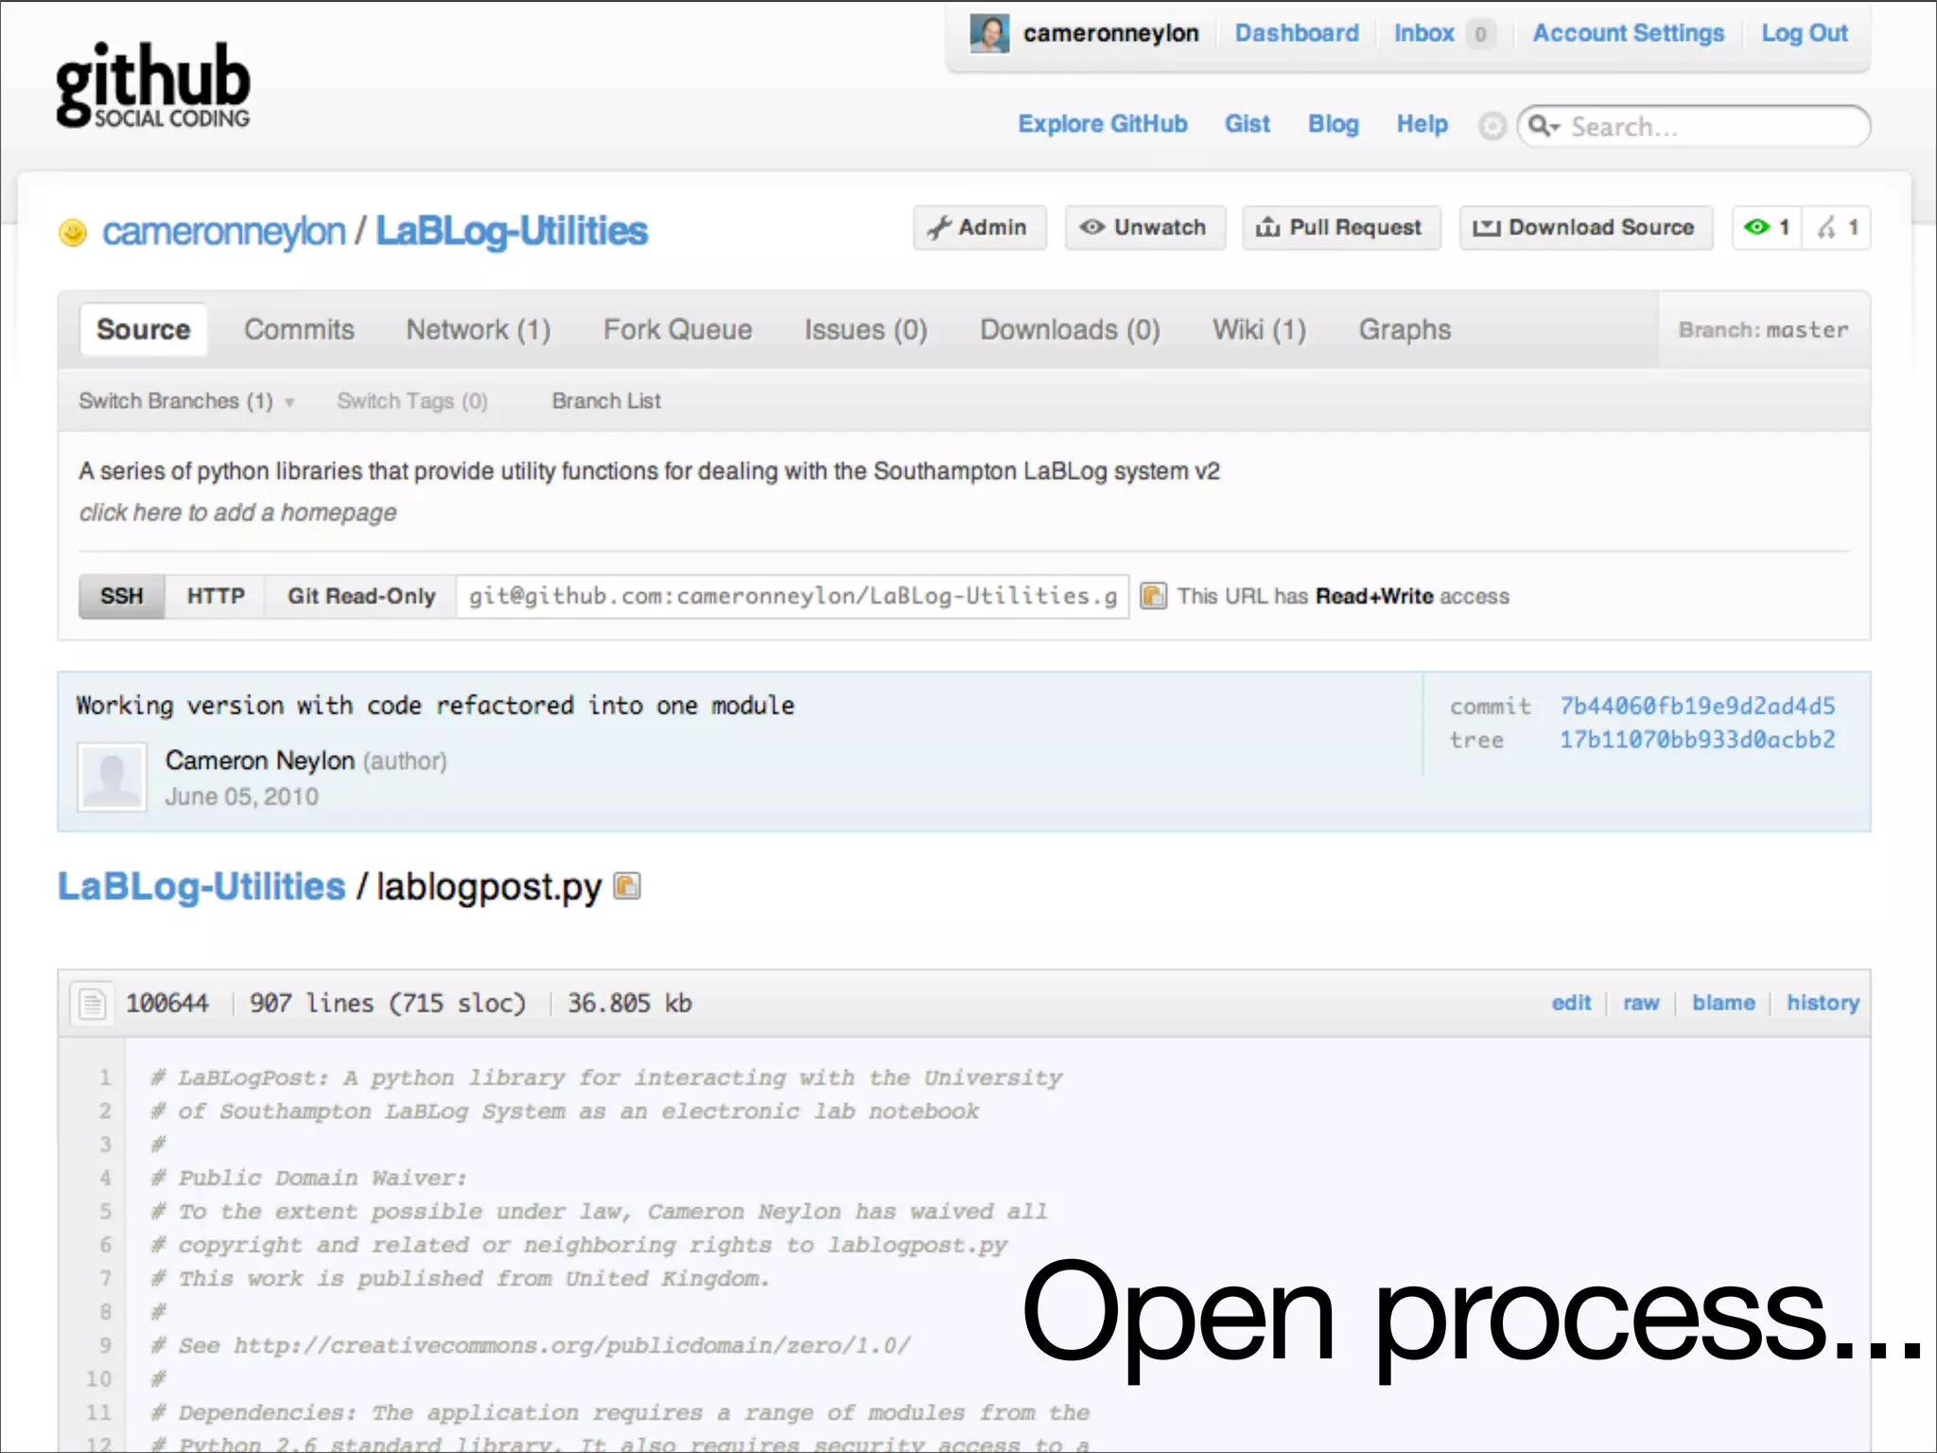Image resolution: width=1937 pixels, height=1453 pixels.
Task: Open the cameronneylon profile link in top bar
Action: (x=1110, y=34)
